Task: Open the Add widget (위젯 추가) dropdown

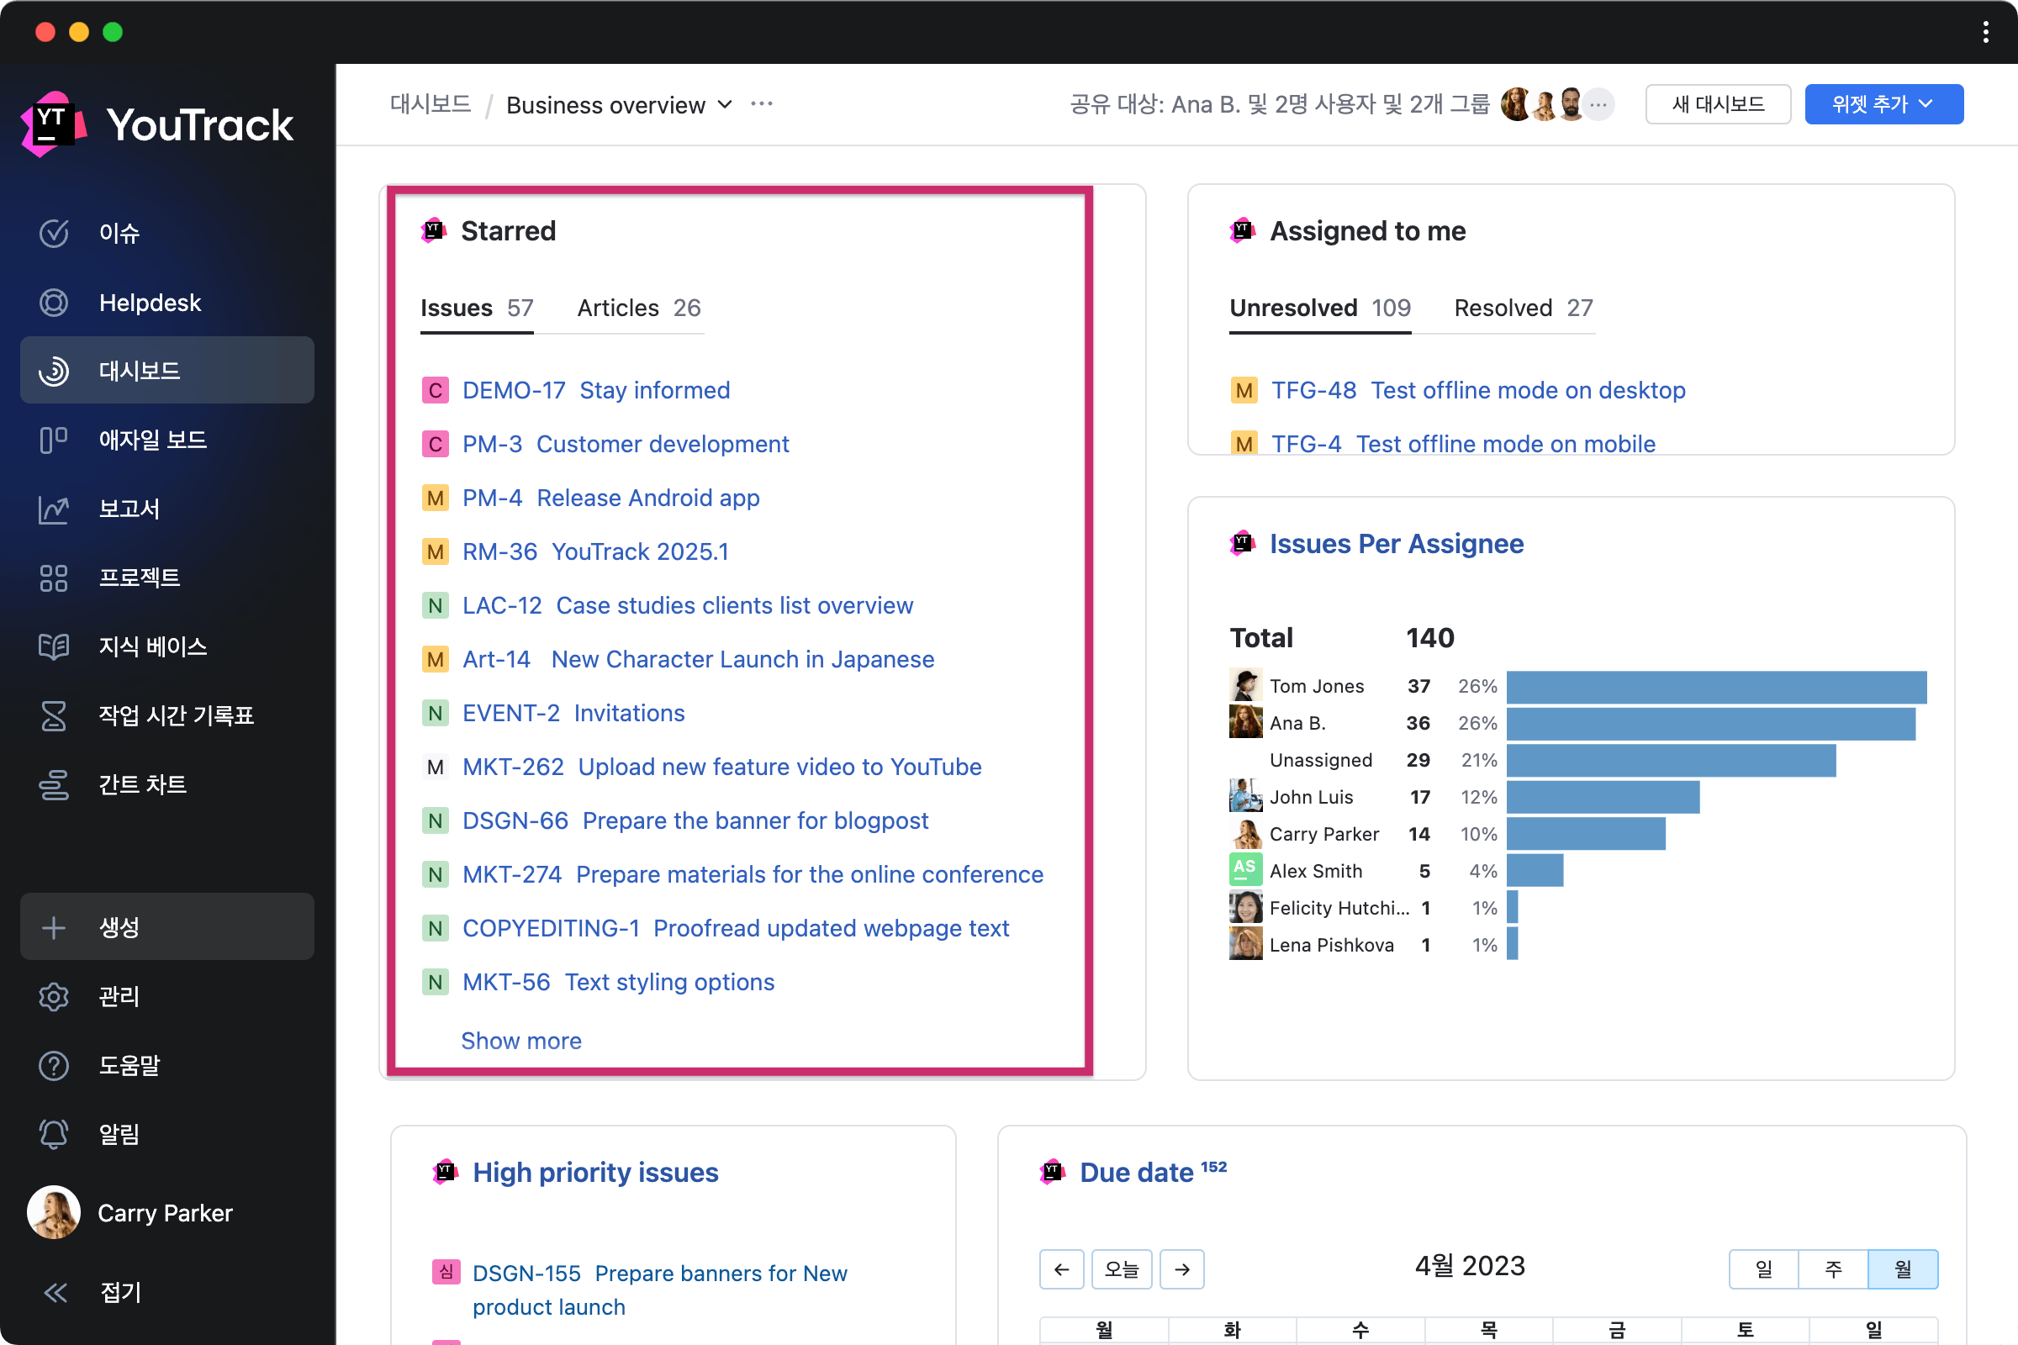Action: (1883, 104)
